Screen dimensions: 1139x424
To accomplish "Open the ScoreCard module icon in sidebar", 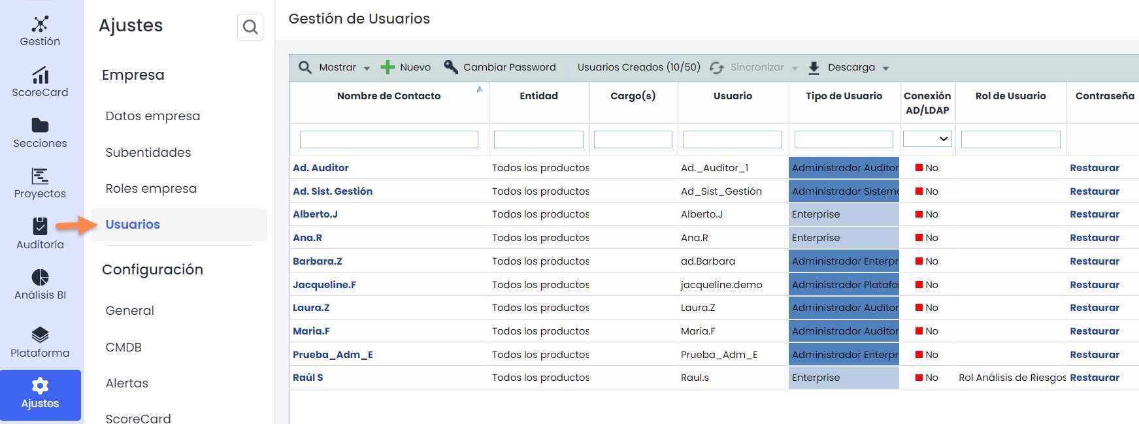I will [40, 75].
